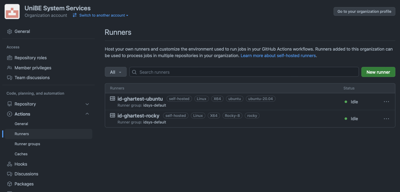Click the Member privileges people icon
Image resolution: width=400 pixels, height=192 pixels.
(x=10, y=68)
